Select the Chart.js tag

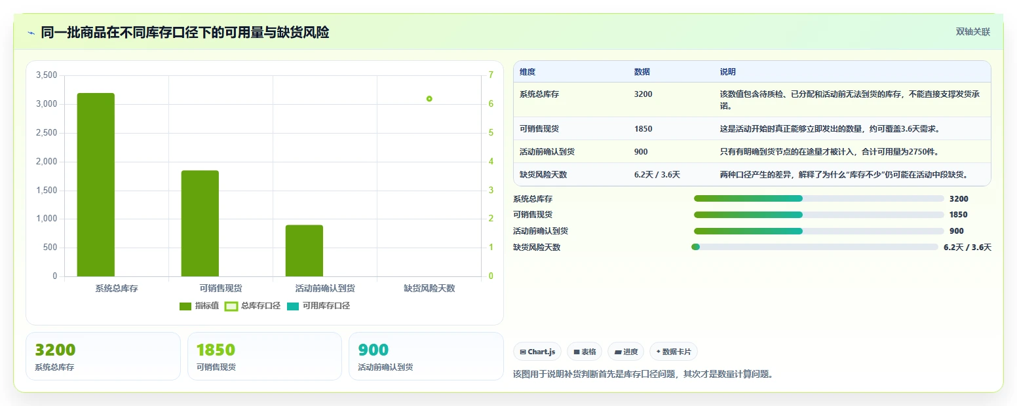coord(537,352)
